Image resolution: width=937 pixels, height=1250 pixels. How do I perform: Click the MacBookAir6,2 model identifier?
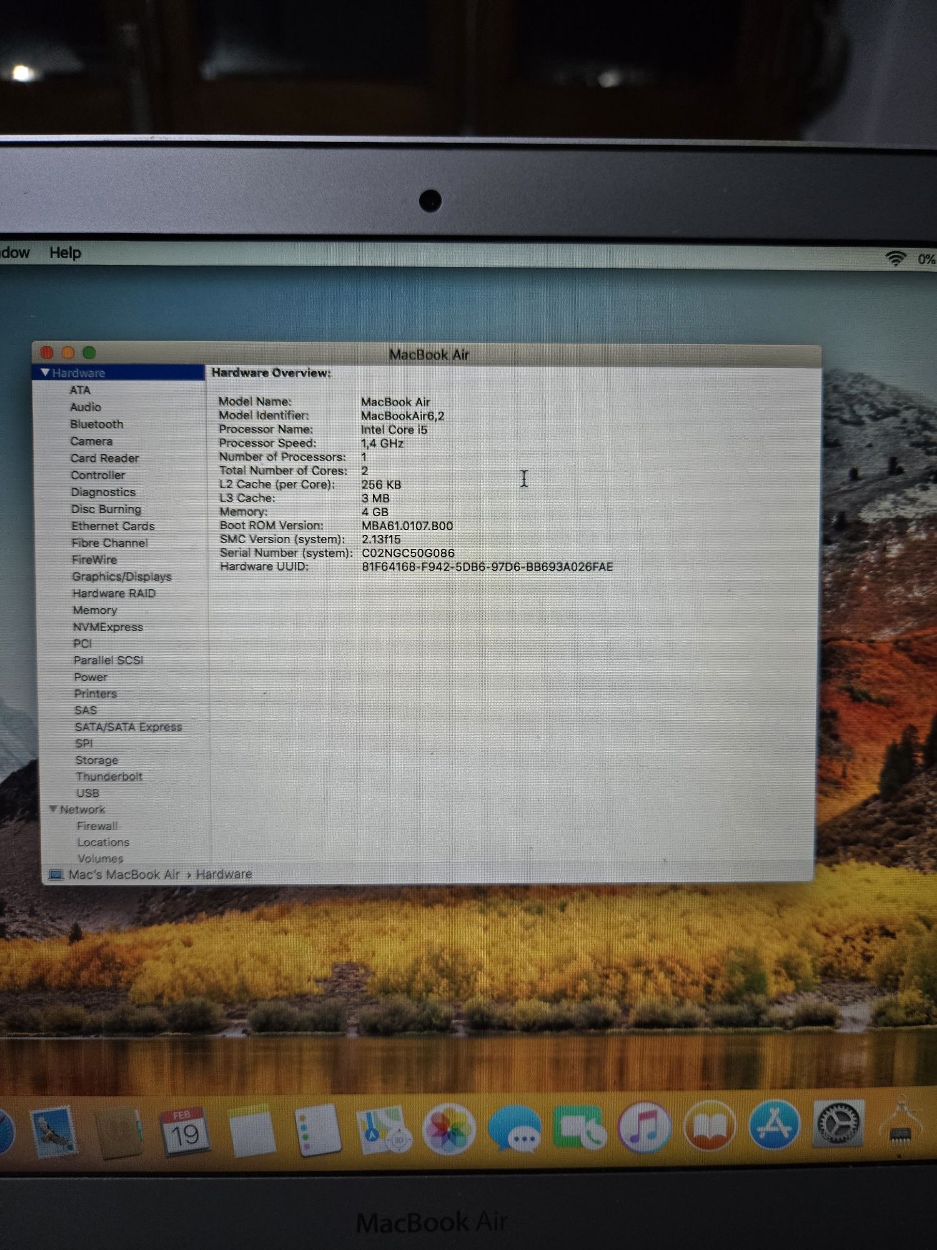[402, 416]
